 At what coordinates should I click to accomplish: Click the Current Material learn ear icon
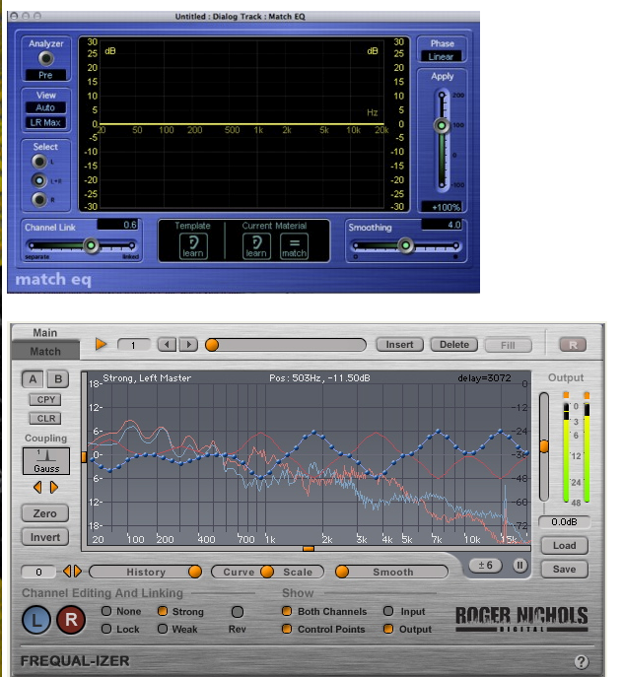pyautogui.click(x=256, y=246)
